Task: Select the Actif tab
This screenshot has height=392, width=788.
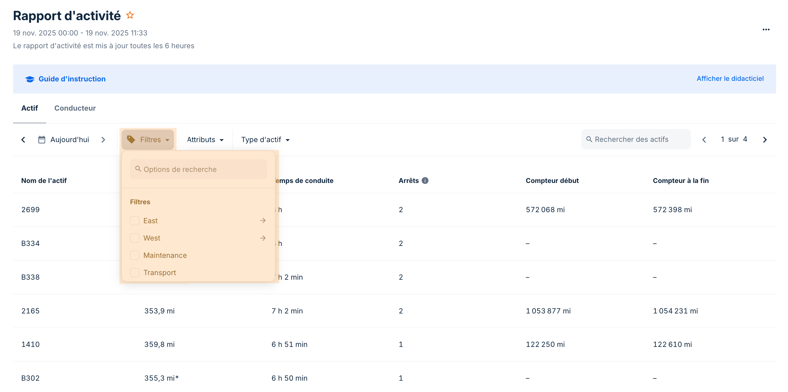Action: pyautogui.click(x=29, y=108)
